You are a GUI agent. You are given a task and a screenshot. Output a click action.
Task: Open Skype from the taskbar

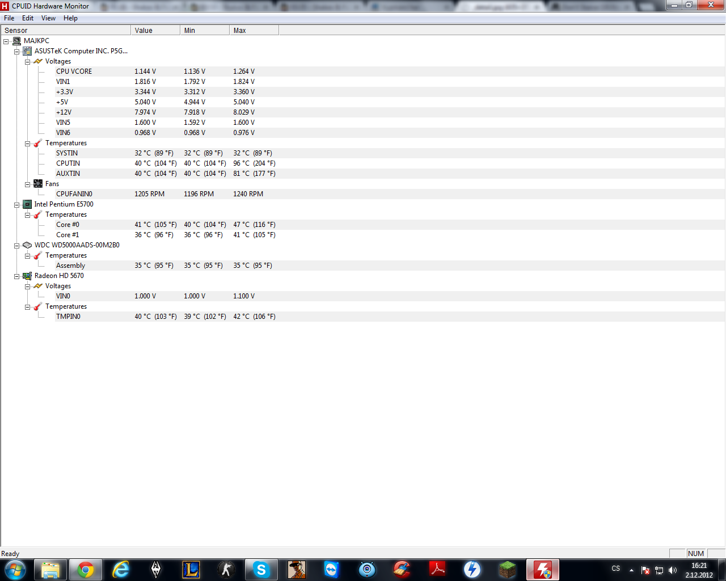pos(261,570)
